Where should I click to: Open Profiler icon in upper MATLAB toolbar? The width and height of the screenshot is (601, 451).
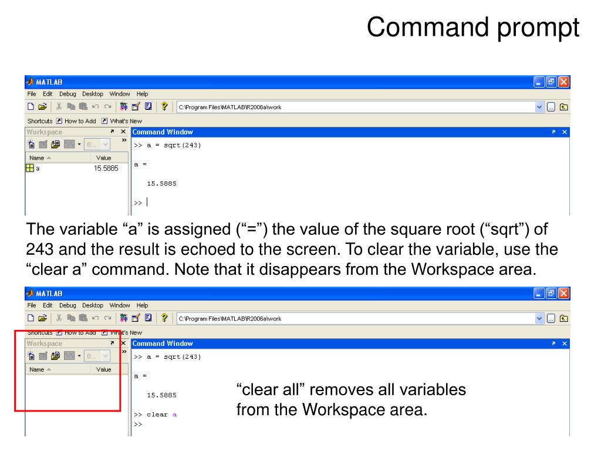point(148,107)
